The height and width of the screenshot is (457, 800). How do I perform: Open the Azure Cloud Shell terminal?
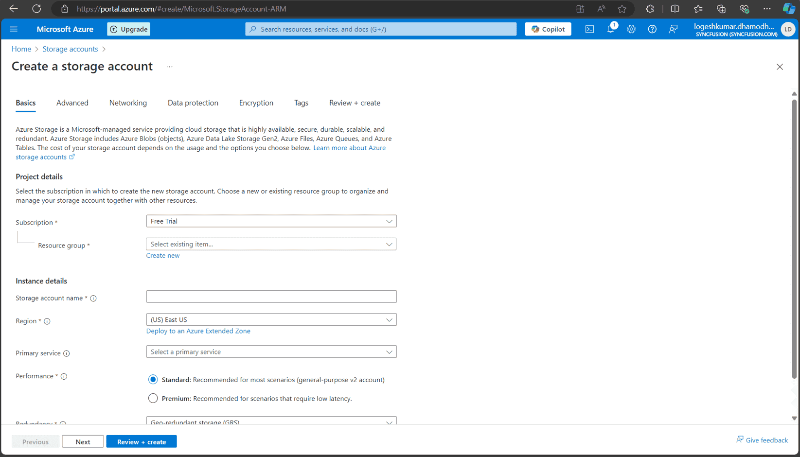click(x=589, y=29)
